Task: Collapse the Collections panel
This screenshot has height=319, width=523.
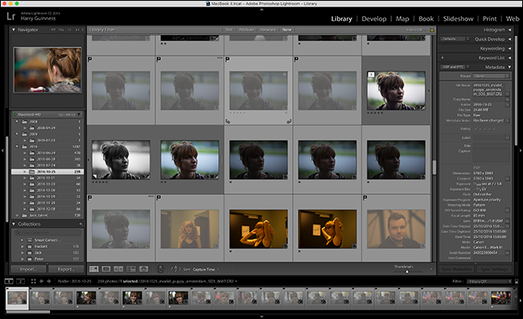Action: (x=14, y=224)
